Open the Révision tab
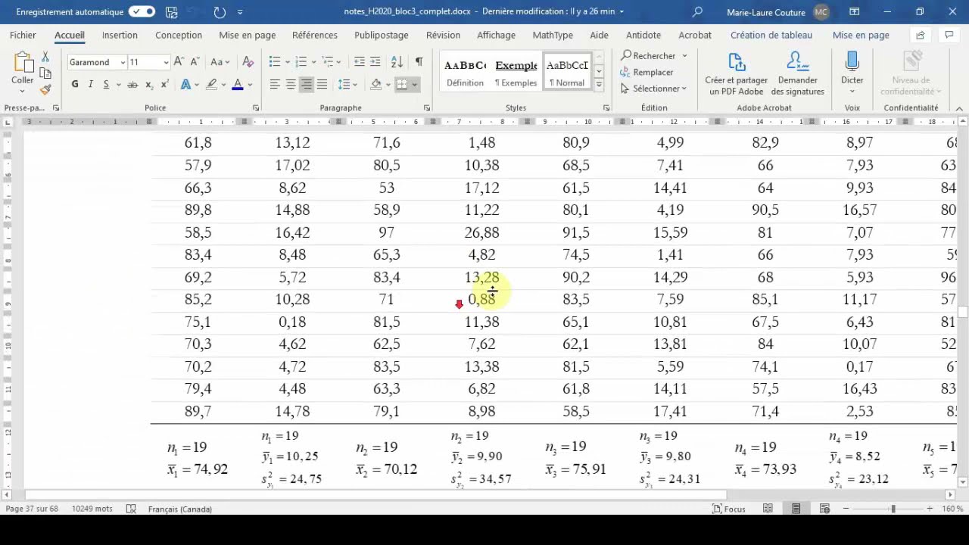The image size is (969, 545). coord(443,35)
